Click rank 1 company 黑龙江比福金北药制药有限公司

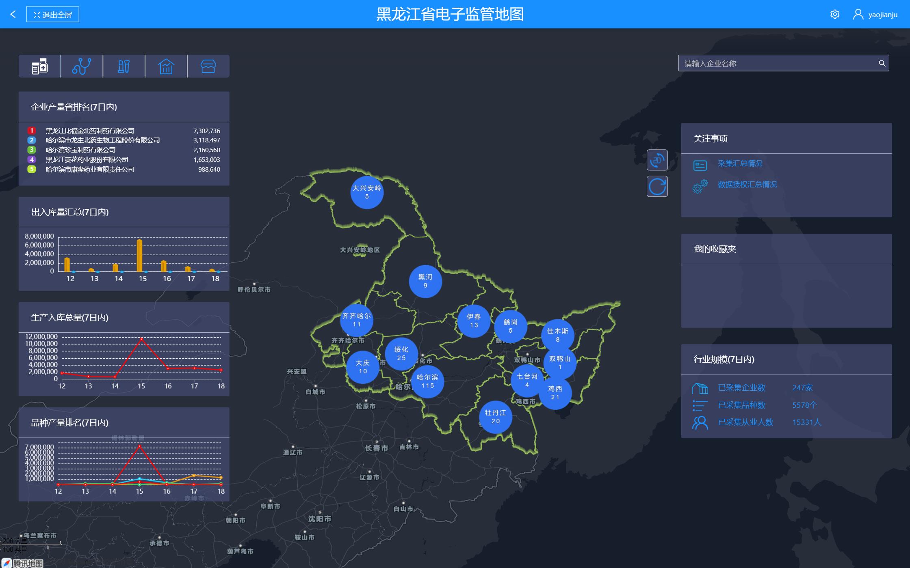point(90,131)
